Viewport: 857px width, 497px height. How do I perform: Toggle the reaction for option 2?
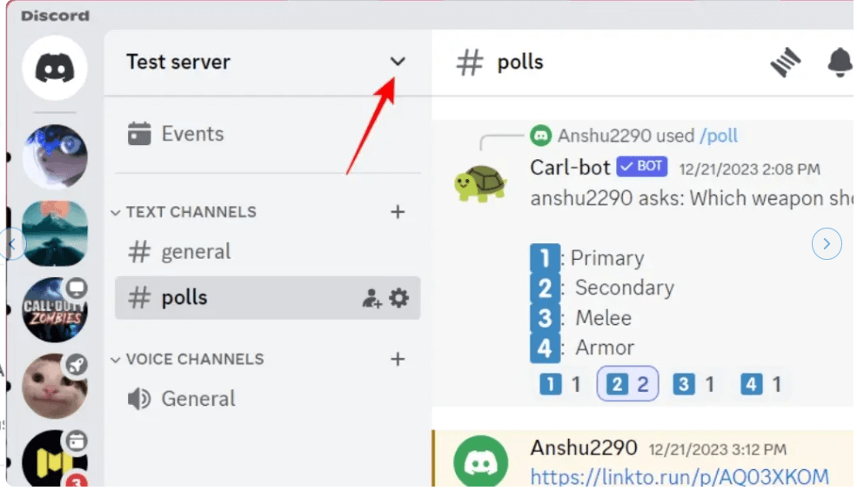627,384
